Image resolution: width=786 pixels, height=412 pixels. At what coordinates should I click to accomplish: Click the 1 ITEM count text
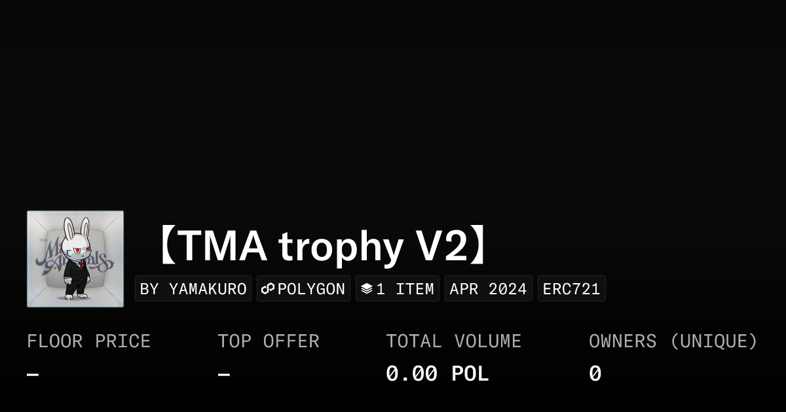click(x=405, y=288)
